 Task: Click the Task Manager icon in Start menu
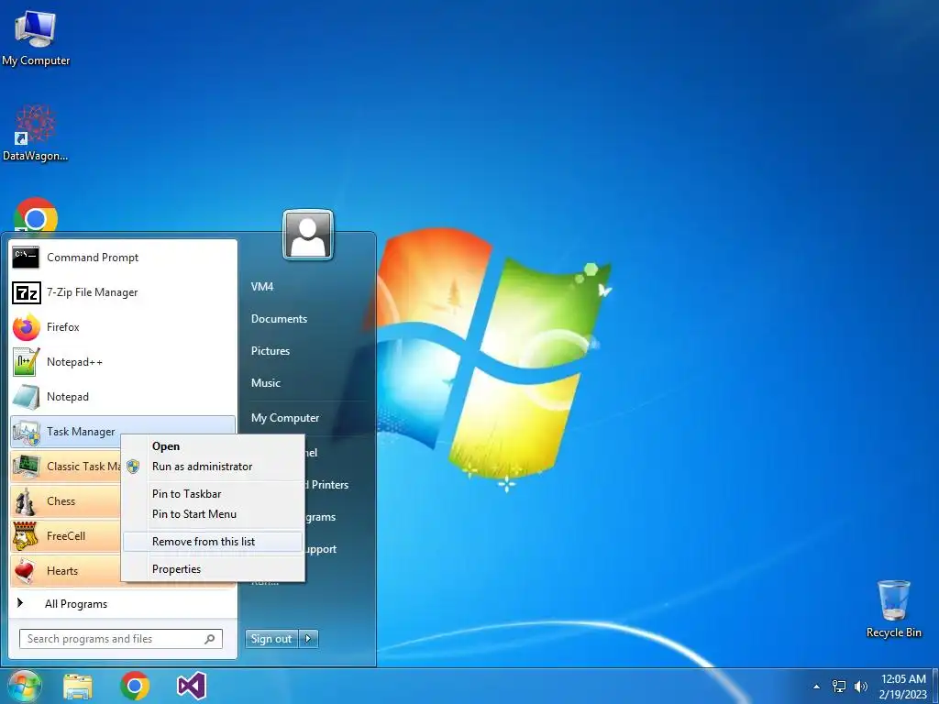pyautogui.click(x=26, y=433)
